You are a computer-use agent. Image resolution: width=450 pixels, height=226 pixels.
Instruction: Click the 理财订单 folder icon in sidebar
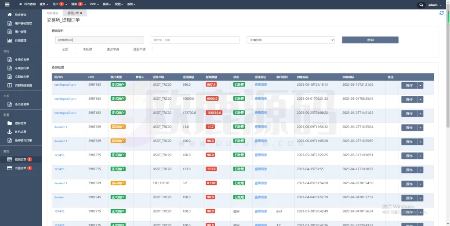[x=10, y=123]
